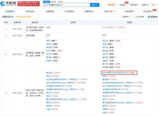Open contact 段鸿 in row 2 after change
This screenshot has height=116, width=159.
tap(104, 35)
